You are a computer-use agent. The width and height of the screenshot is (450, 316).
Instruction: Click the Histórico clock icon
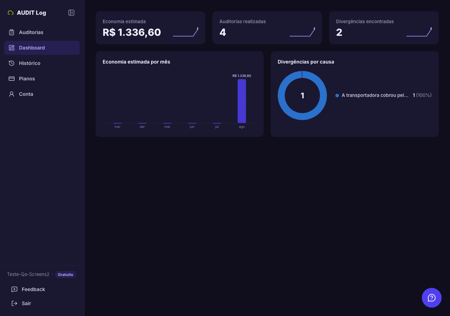point(12,63)
